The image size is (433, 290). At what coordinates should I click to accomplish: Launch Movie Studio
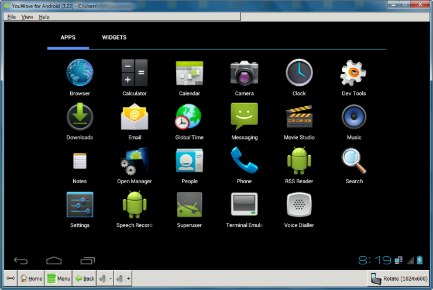300,117
